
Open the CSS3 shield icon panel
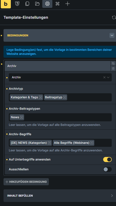coord(17,4)
